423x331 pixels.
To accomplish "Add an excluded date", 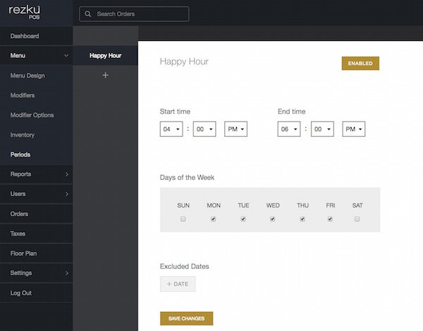I will tap(178, 284).
